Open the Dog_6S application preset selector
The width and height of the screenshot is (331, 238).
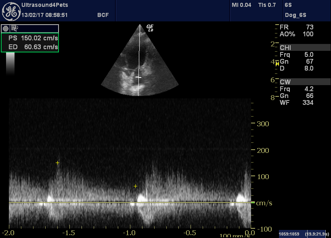pos(296,15)
